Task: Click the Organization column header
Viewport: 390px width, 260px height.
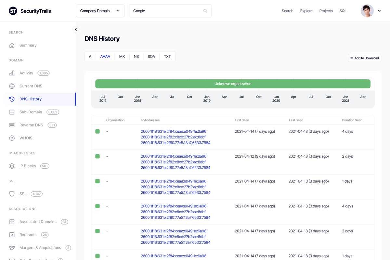Action: (115, 120)
